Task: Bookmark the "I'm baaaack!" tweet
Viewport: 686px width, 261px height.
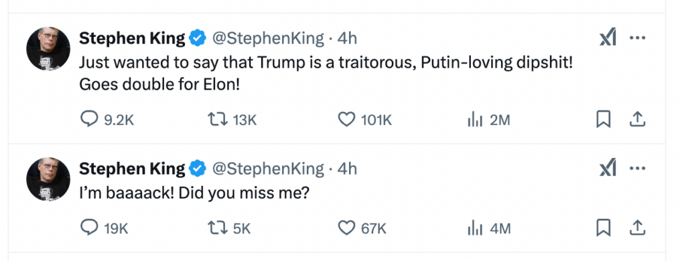Action: point(604,228)
